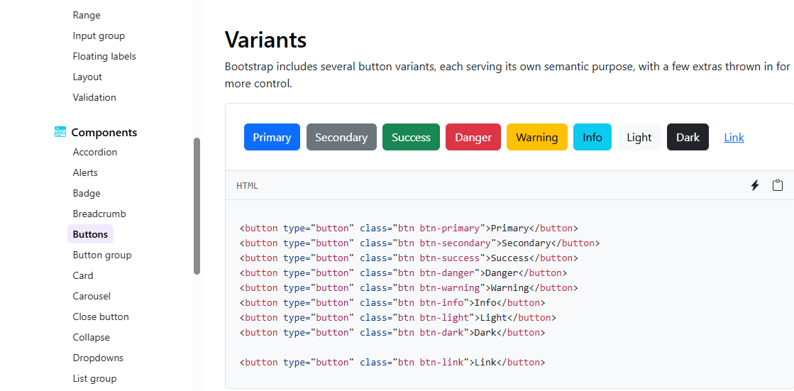Open List group component page
The height and width of the screenshot is (391, 794).
click(x=94, y=378)
